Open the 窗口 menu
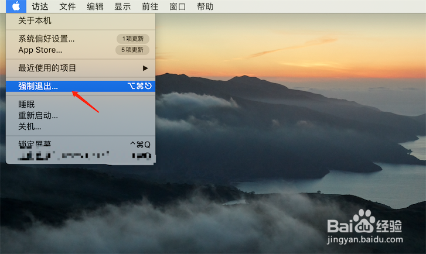426x254 pixels. tap(178, 6)
